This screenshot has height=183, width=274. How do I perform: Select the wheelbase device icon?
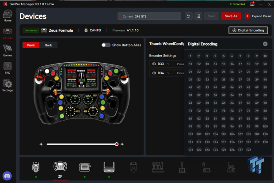click(36, 167)
